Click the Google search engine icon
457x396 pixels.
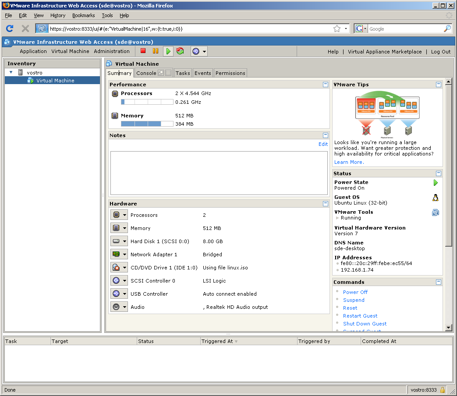(359, 28)
